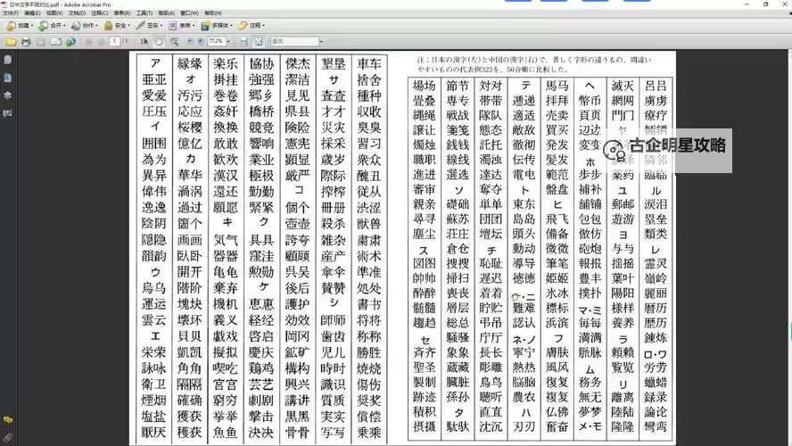
Task: Click the Print icon
Action: coord(26,41)
